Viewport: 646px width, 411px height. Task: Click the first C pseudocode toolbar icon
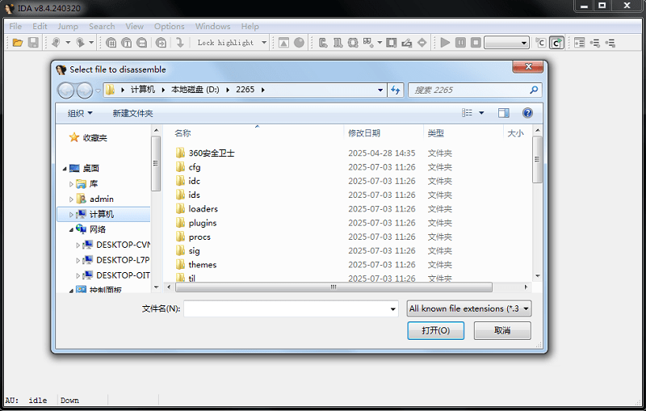click(540, 43)
